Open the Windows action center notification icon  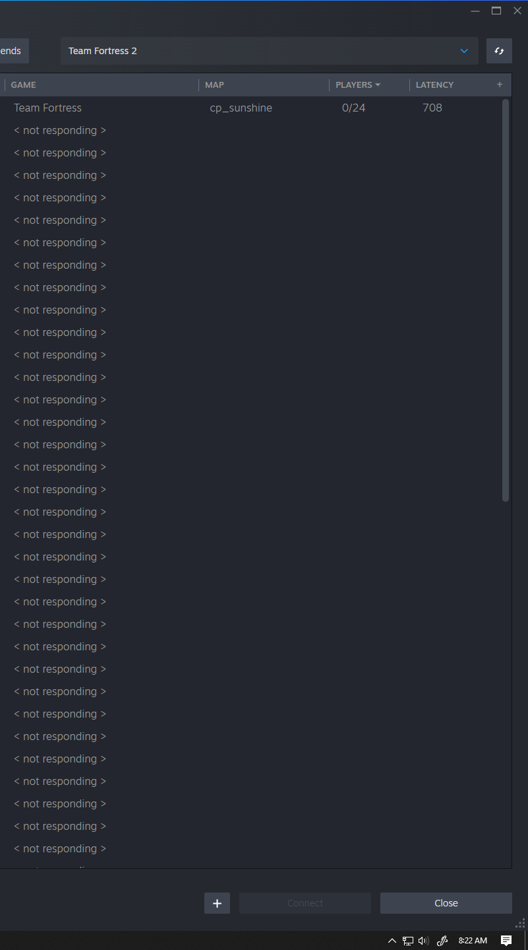[506, 941]
